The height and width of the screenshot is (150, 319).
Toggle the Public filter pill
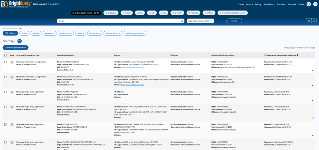coord(24,33)
